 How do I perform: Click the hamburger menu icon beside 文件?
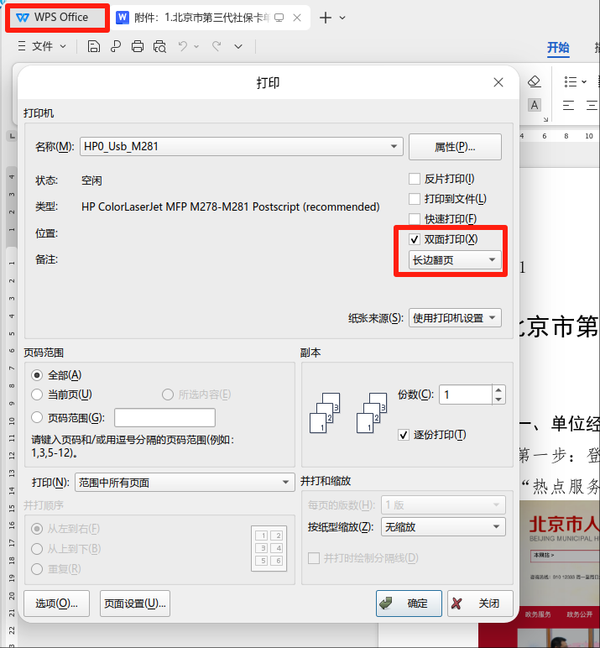[22, 46]
